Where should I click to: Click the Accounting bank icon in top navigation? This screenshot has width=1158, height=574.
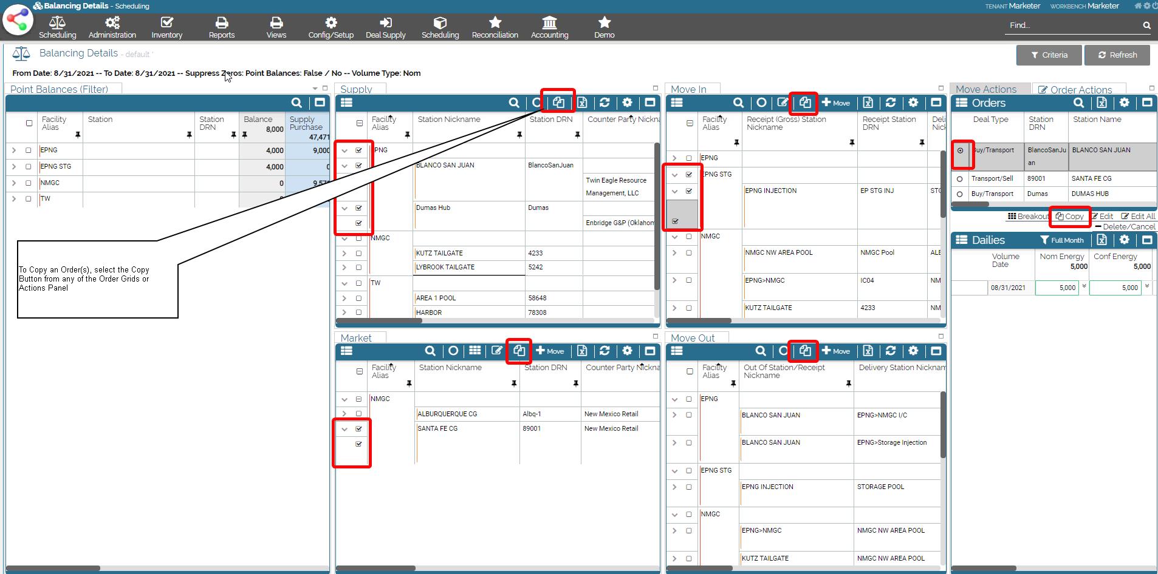click(549, 27)
